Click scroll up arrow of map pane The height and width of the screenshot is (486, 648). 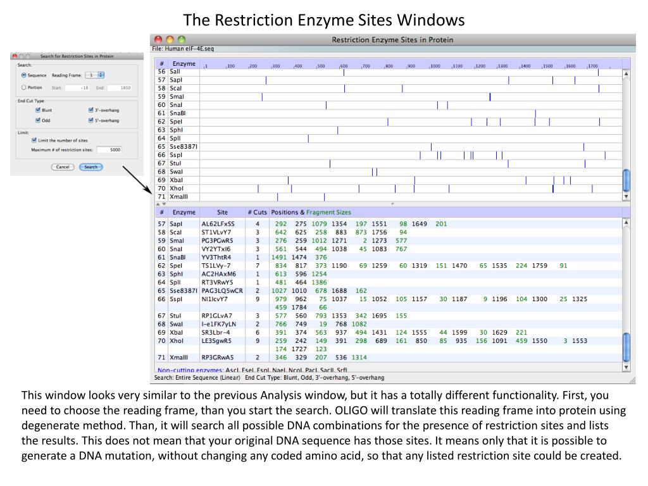(626, 74)
